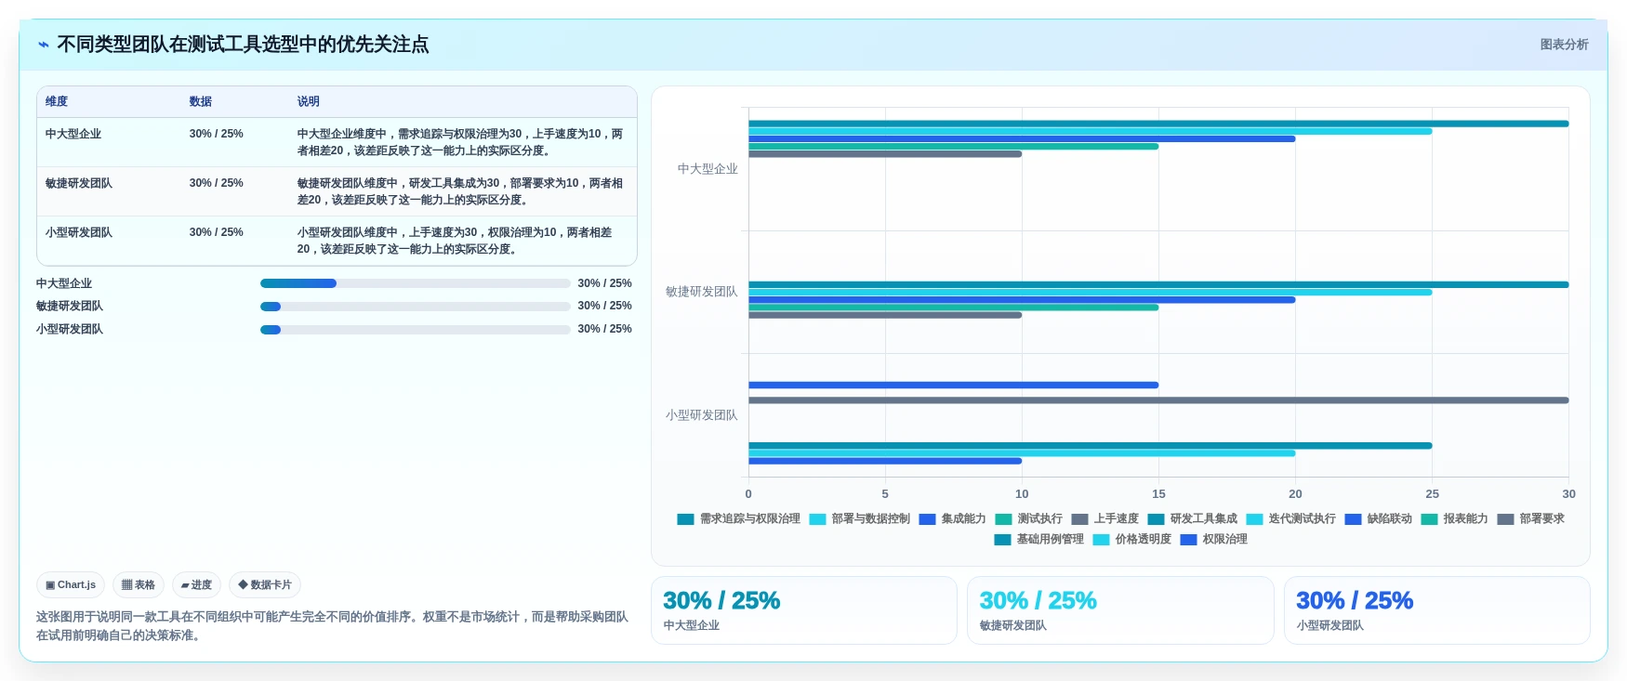Select the 说明 column header

click(309, 101)
